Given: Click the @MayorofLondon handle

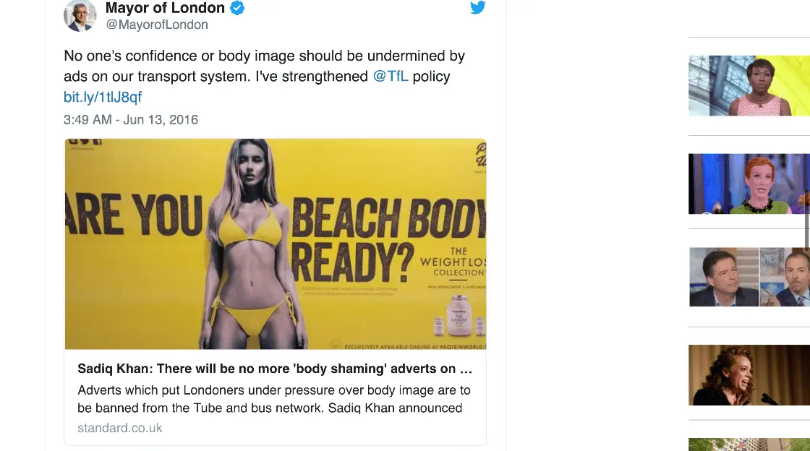Looking at the screenshot, I should pos(157,25).
